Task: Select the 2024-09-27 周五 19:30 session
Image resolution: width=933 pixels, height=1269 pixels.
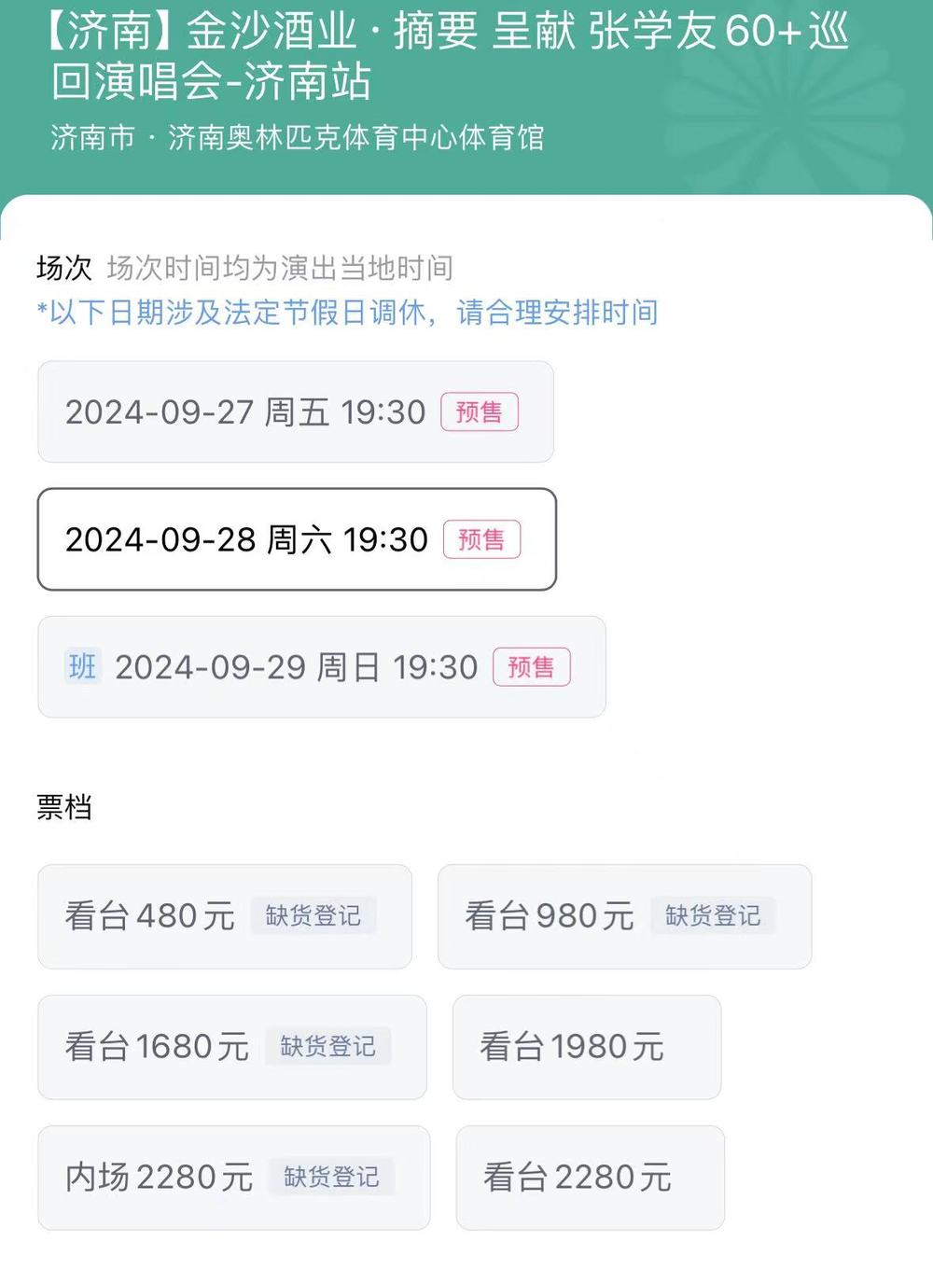Action: coord(296,411)
